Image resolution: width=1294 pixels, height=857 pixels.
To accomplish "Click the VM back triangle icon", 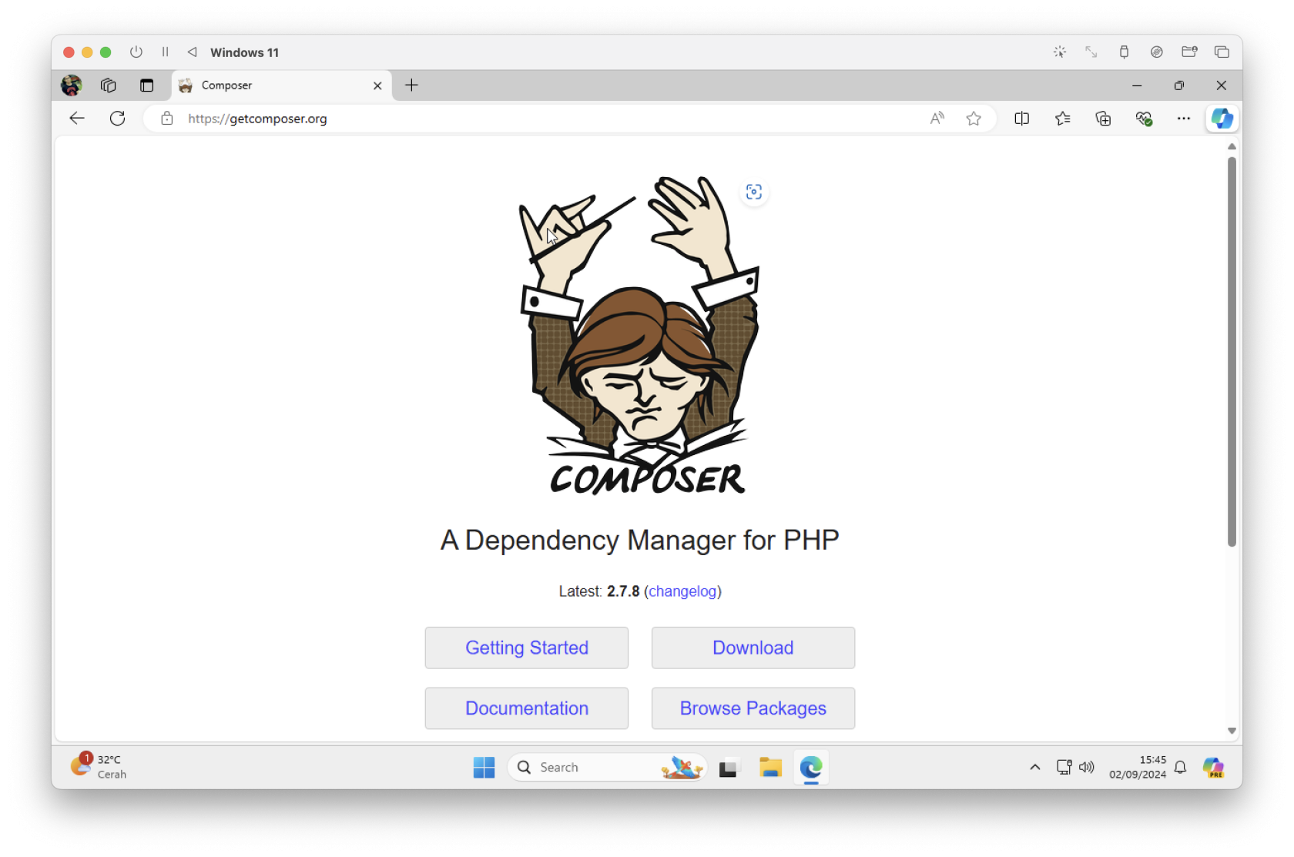I will (193, 52).
